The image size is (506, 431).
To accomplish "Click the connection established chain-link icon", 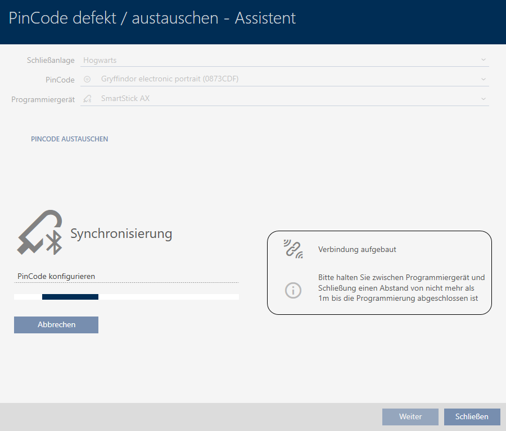I will [293, 249].
